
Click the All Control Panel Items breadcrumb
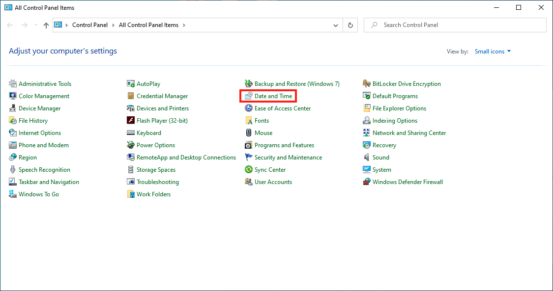(148, 25)
